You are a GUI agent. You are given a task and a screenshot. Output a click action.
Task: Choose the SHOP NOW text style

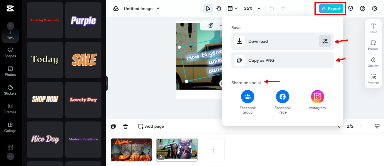coord(45,100)
